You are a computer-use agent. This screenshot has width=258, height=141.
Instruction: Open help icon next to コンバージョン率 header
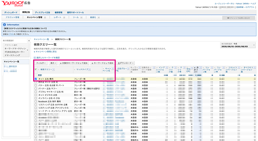click(223, 68)
